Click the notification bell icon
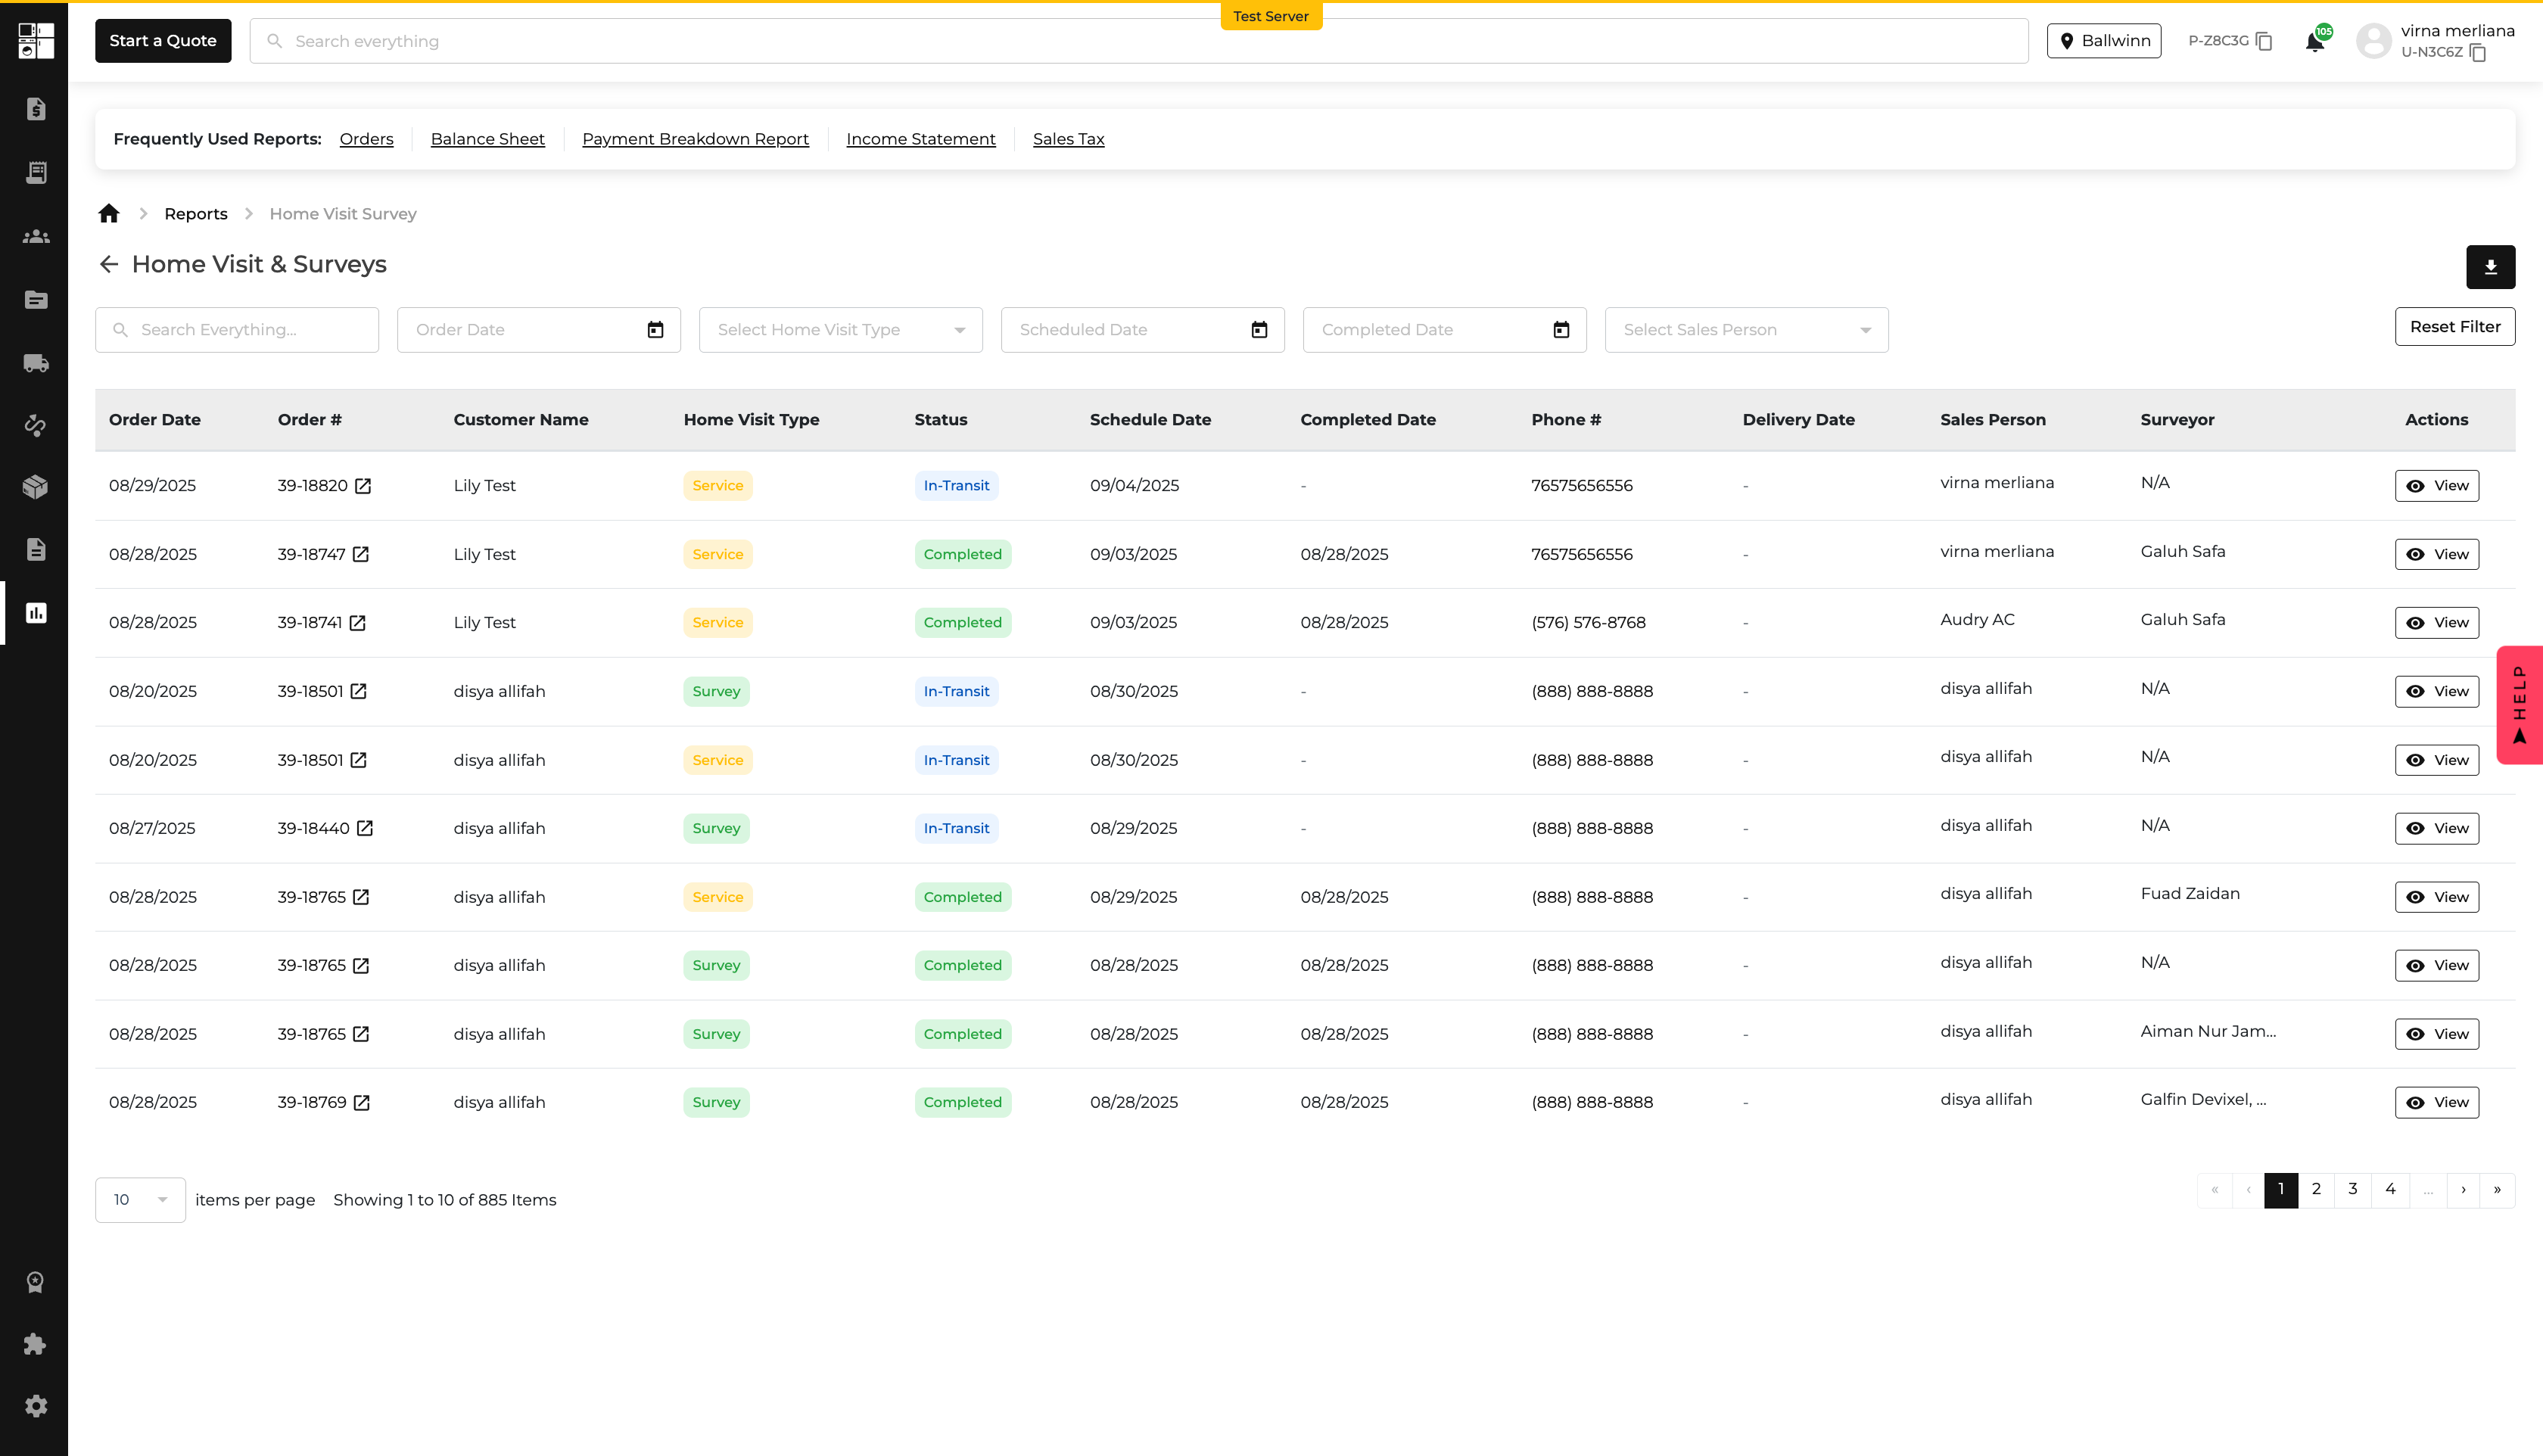 pyautogui.click(x=2314, y=42)
